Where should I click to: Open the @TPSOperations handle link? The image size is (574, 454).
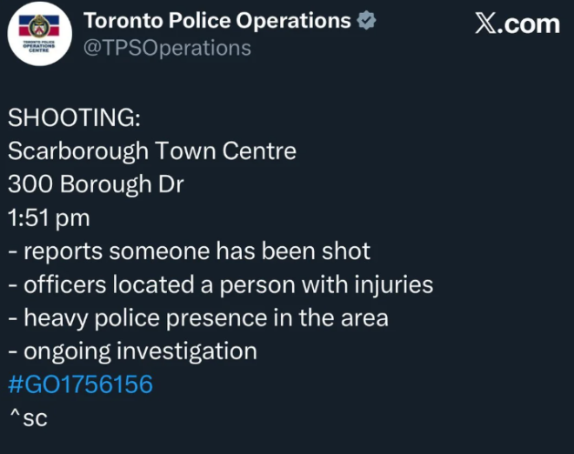click(x=166, y=48)
